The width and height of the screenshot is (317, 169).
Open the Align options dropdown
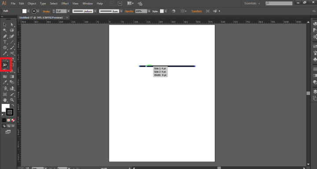tap(184, 11)
